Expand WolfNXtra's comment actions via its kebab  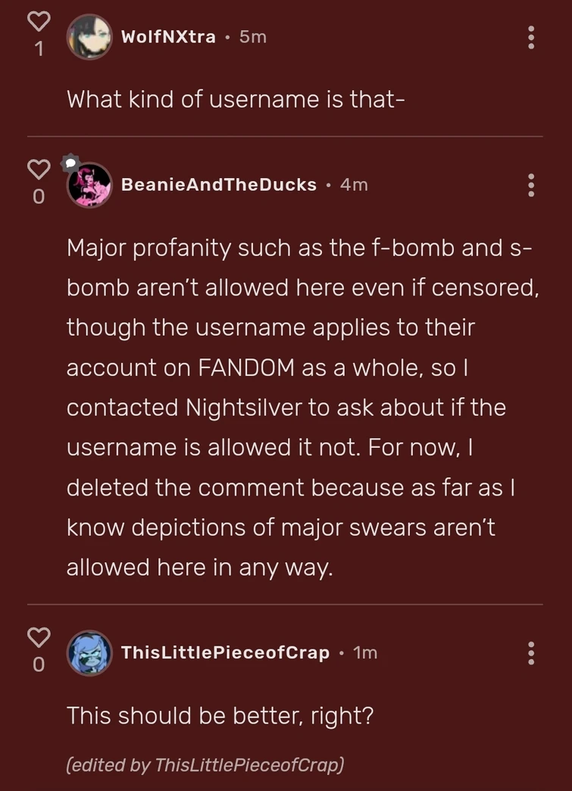(x=531, y=36)
